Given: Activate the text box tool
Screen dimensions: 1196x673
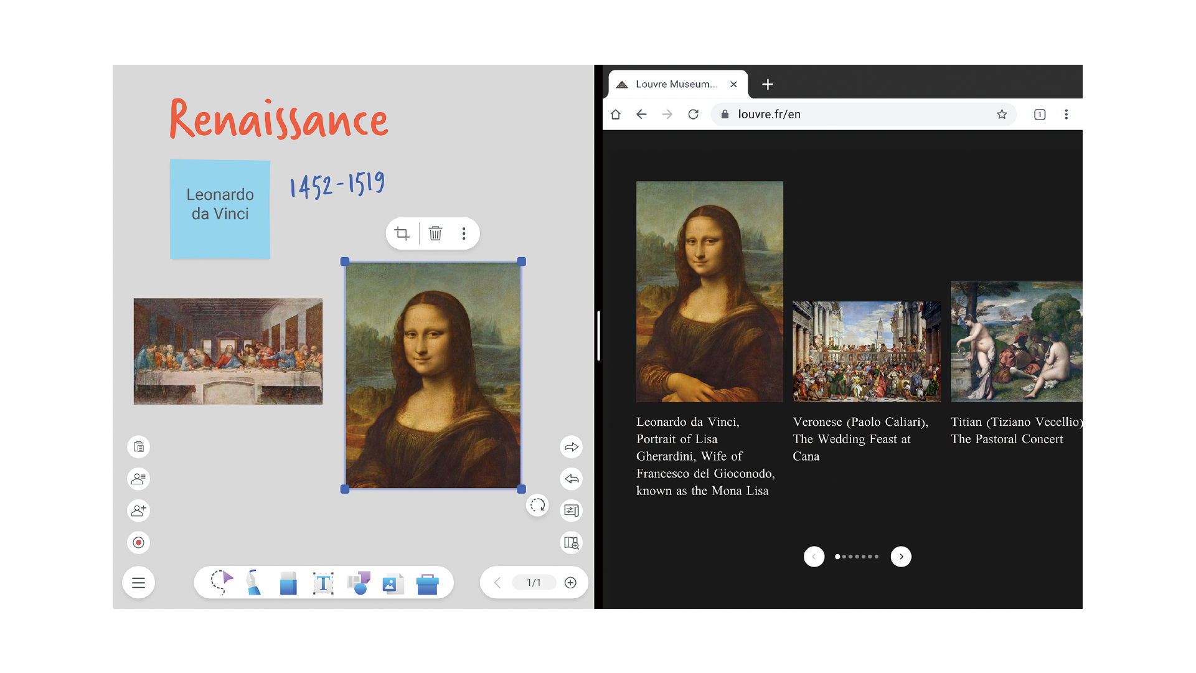Looking at the screenshot, I should click(323, 583).
